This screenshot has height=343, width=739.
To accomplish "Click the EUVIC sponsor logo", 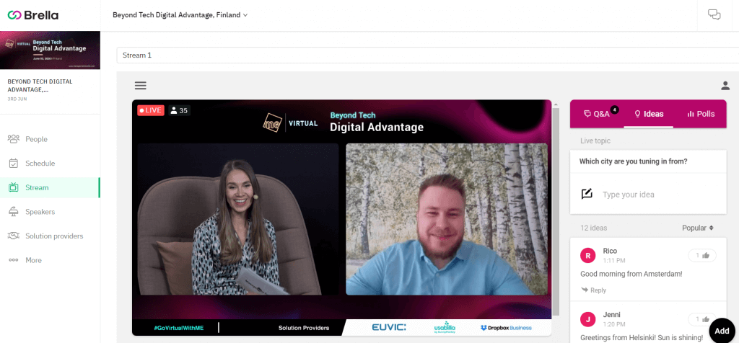I will pos(389,327).
